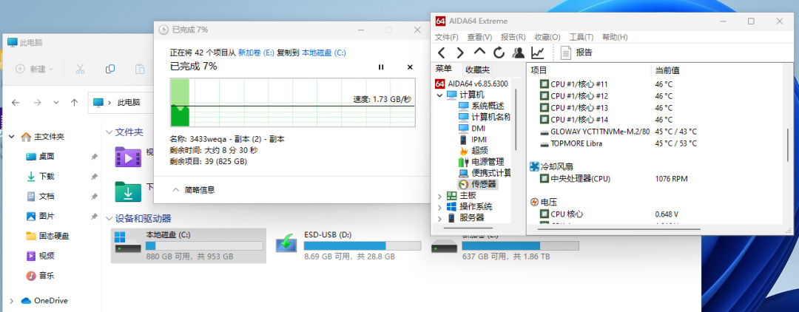The image size is (799, 312).
Task: Pause the file copy operation
Action: click(381, 67)
